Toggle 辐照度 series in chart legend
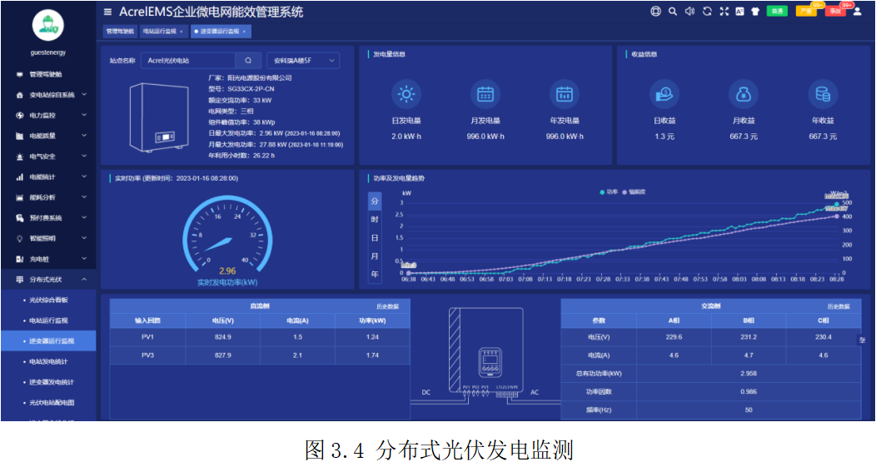 [x=642, y=191]
